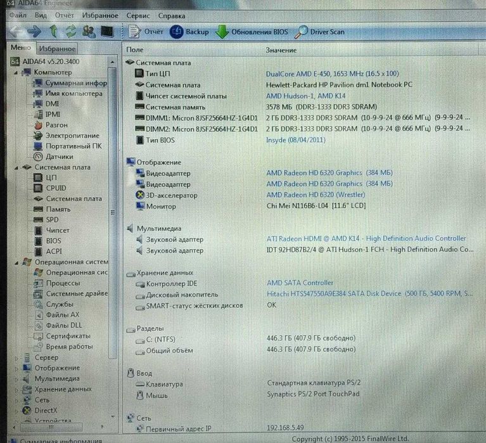Switch to the Меню tab
Screen dimensions: 486x443
21,48
